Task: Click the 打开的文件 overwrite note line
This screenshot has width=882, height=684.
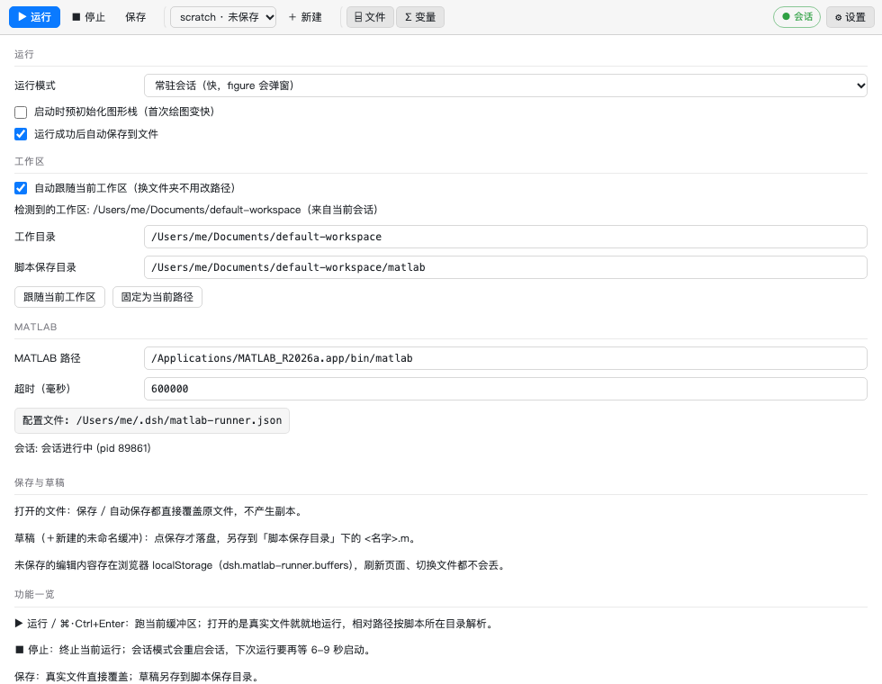Action: [159, 511]
